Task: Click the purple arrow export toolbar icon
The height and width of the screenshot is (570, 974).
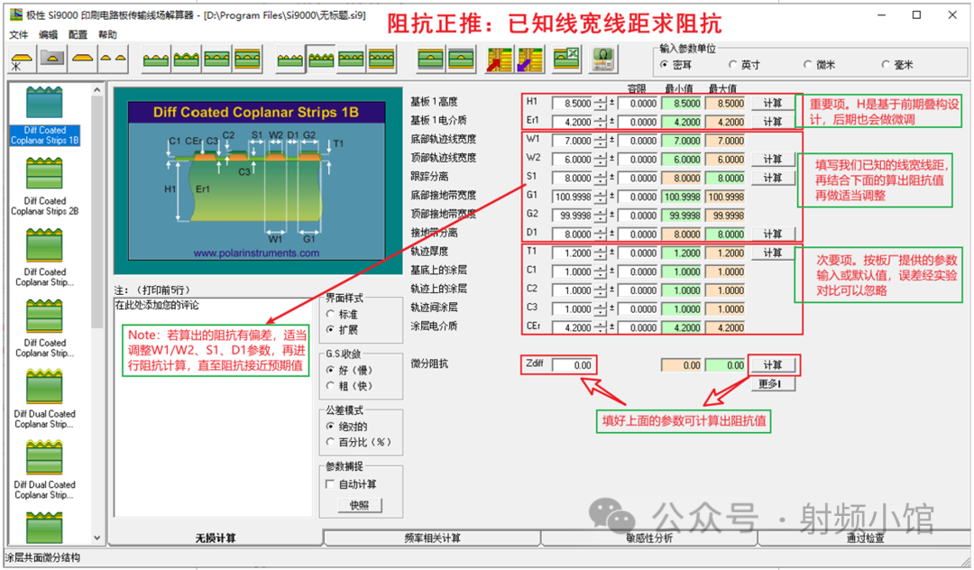Action: coord(528,60)
